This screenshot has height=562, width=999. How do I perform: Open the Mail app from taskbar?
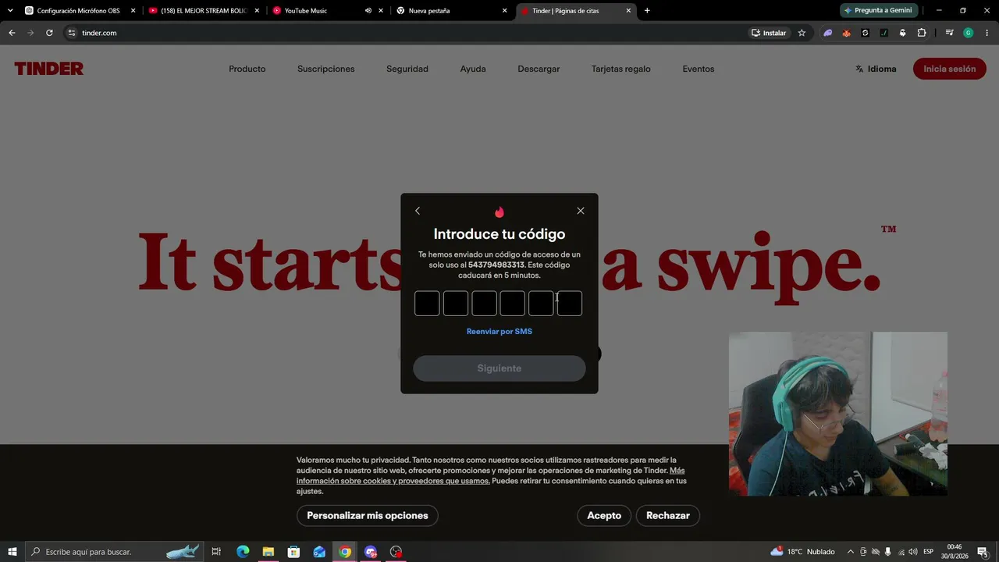pyautogui.click(x=319, y=552)
